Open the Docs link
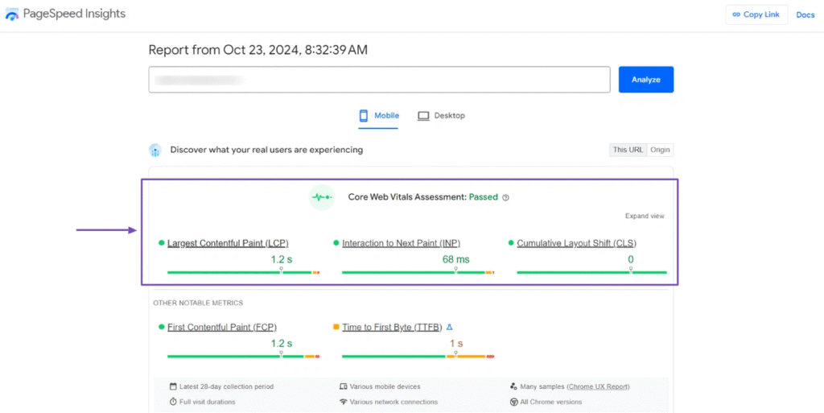 tap(805, 14)
